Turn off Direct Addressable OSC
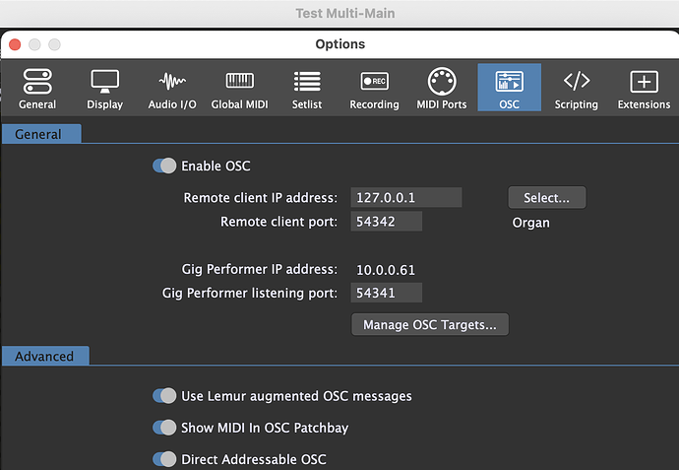 [x=164, y=459]
